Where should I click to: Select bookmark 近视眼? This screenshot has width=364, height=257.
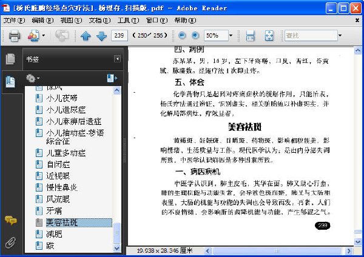point(58,176)
